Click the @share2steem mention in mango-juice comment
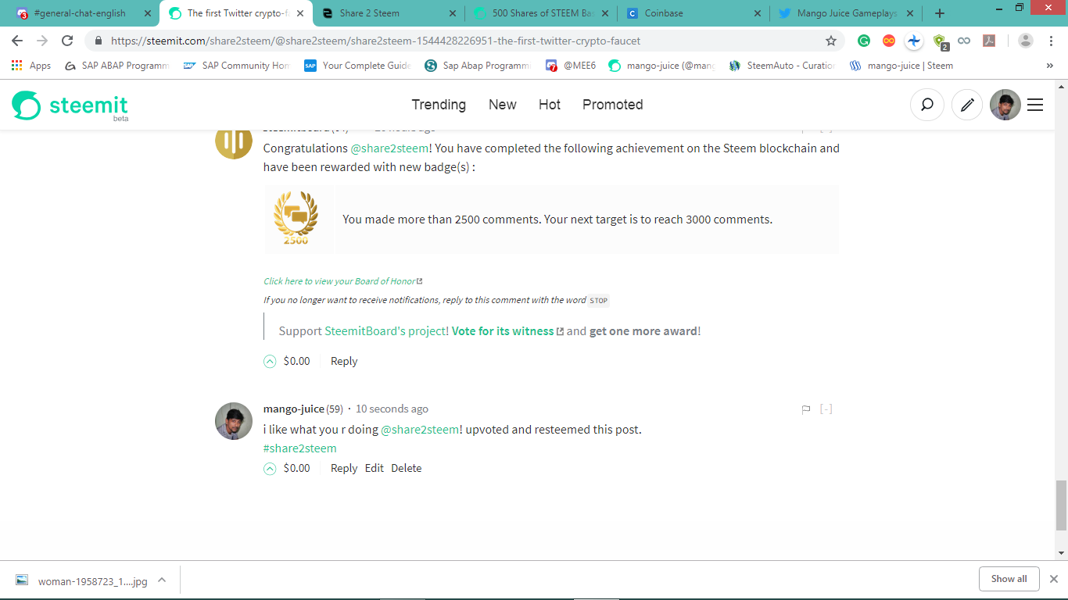 pos(420,430)
